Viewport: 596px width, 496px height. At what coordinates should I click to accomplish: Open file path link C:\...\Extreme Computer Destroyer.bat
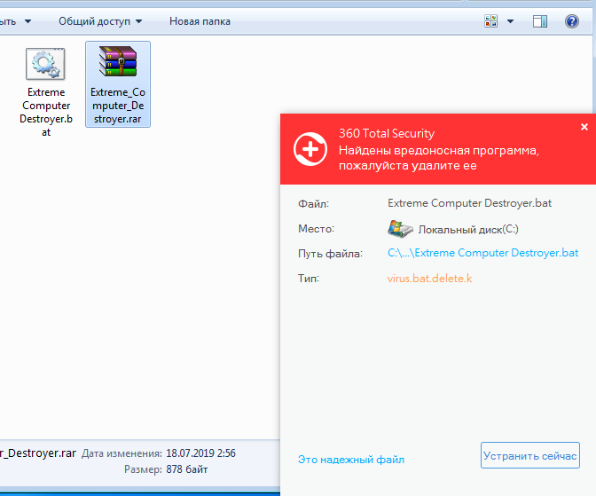[482, 253]
